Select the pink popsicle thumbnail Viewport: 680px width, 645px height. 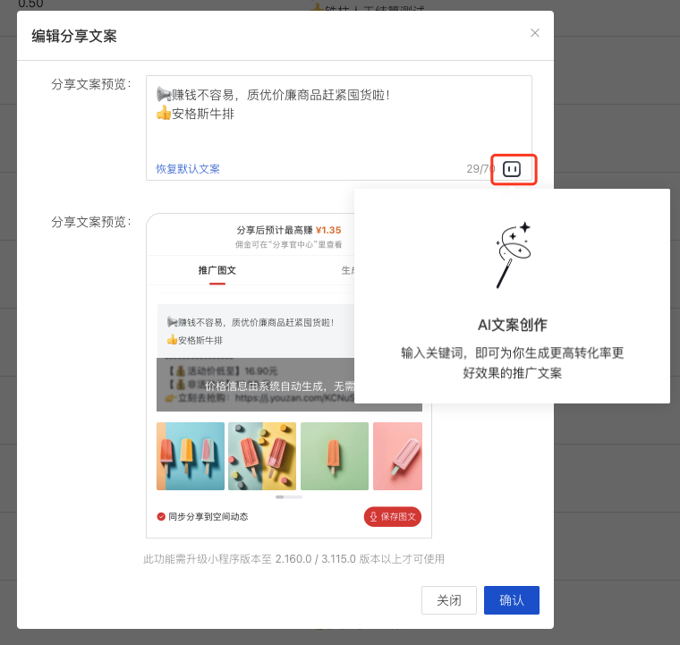(397, 456)
